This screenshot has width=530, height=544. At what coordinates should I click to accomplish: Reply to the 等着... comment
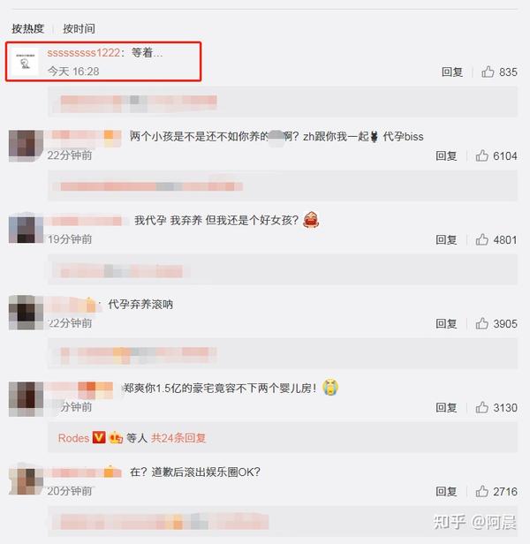click(452, 72)
